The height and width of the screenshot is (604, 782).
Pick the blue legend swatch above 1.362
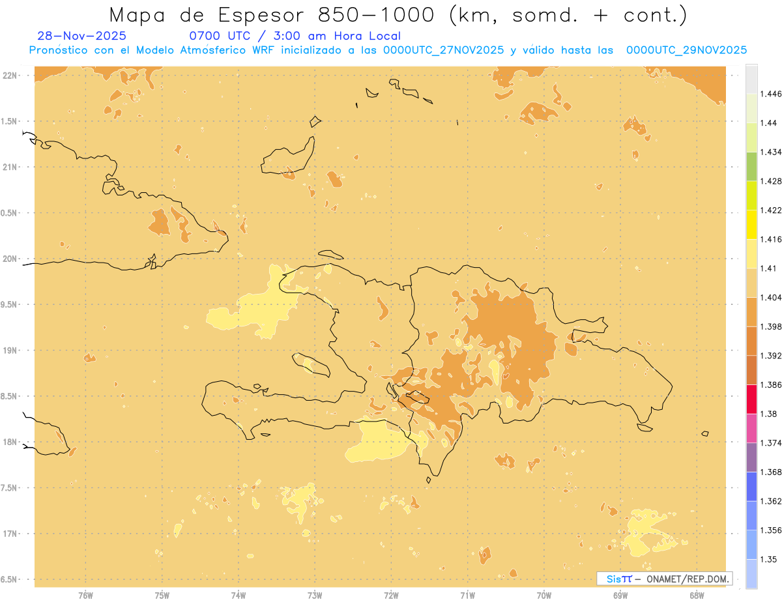coord(751,487)
